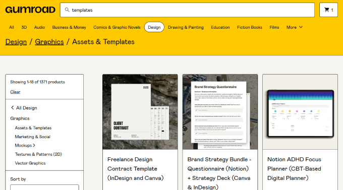Go back to All Design
Image resolution: width=343 pixels, height=190 pixels.
point(26,108)
